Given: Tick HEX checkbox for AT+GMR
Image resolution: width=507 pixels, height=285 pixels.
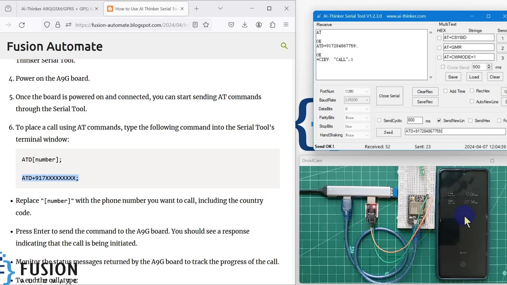Looking at the screenshot, I should (x=439, y=48).
